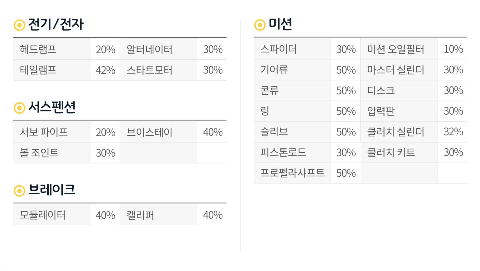Select the 미션 오일필터 cell
The width and height of the screenshot is (480, 271).
tap(396, 49)
